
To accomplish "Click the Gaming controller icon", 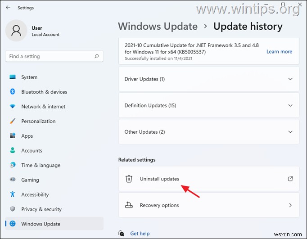I will tap(13, 179).
